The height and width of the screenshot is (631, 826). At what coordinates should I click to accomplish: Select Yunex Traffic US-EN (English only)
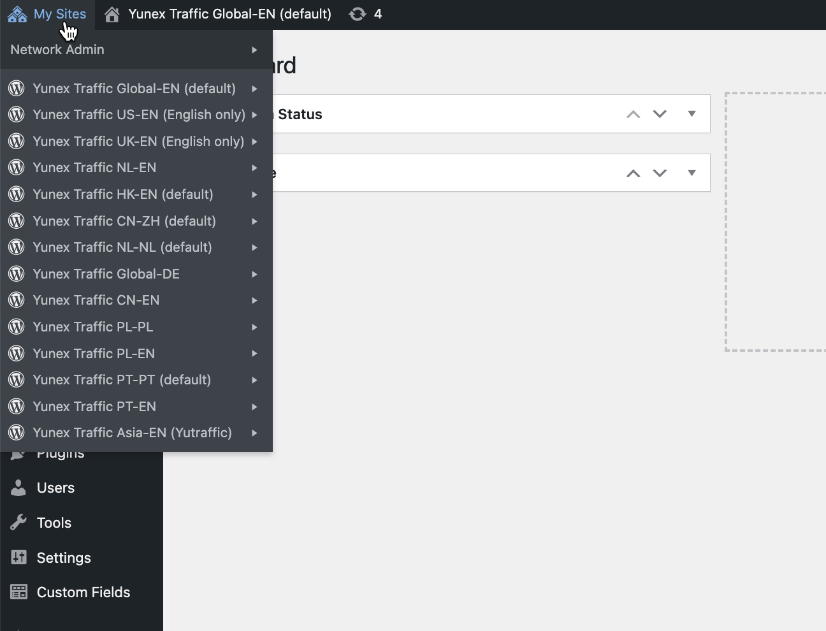click(138, 115)
